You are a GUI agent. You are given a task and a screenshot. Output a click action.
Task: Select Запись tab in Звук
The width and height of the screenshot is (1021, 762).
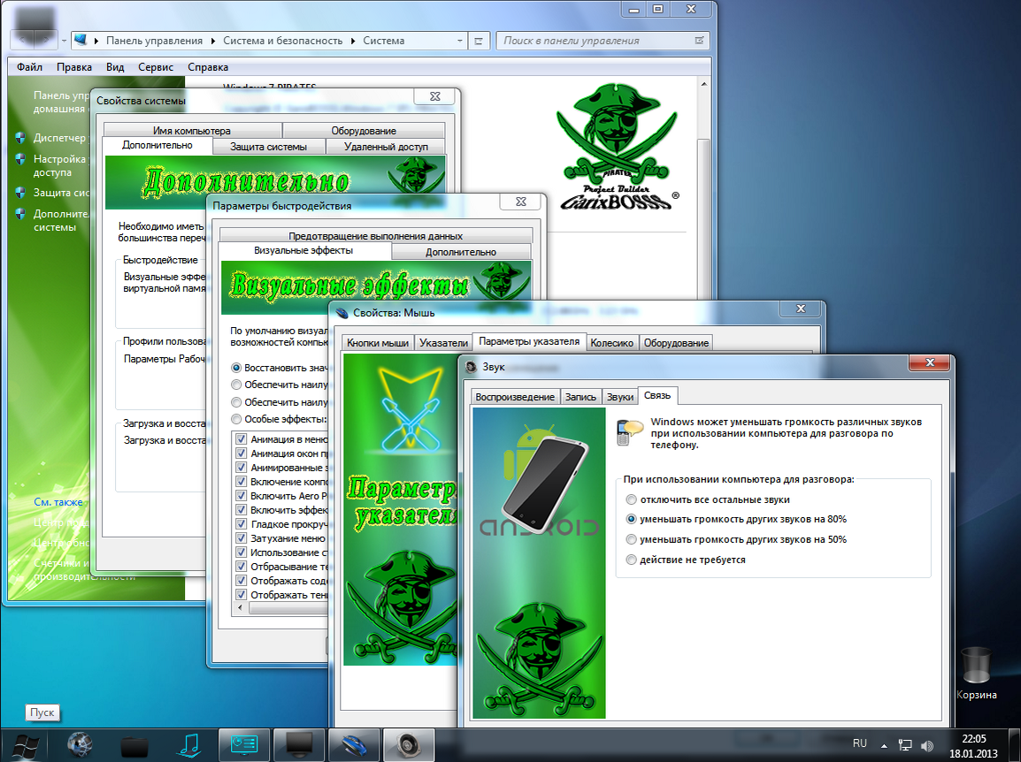click(580, 396)
